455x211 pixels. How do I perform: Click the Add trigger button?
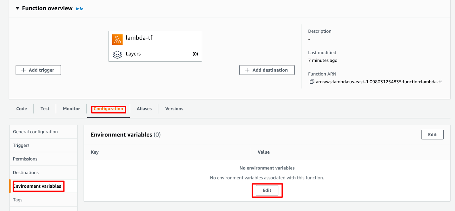38,70
